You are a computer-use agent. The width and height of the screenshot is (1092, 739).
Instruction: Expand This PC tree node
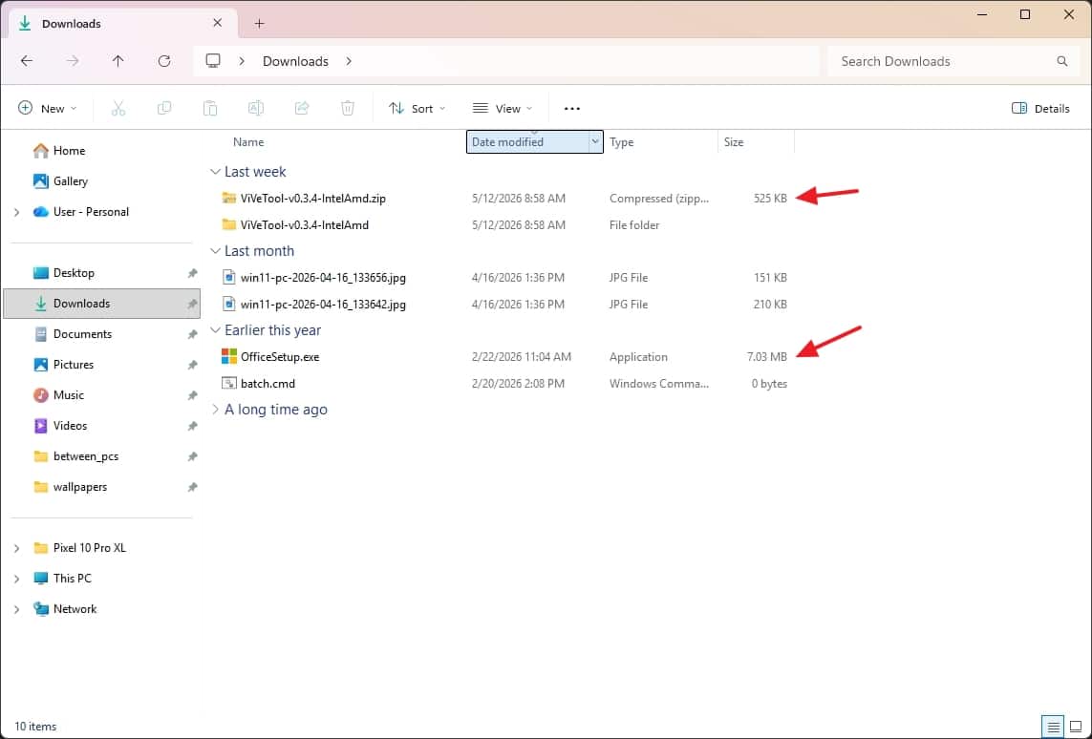16,579
